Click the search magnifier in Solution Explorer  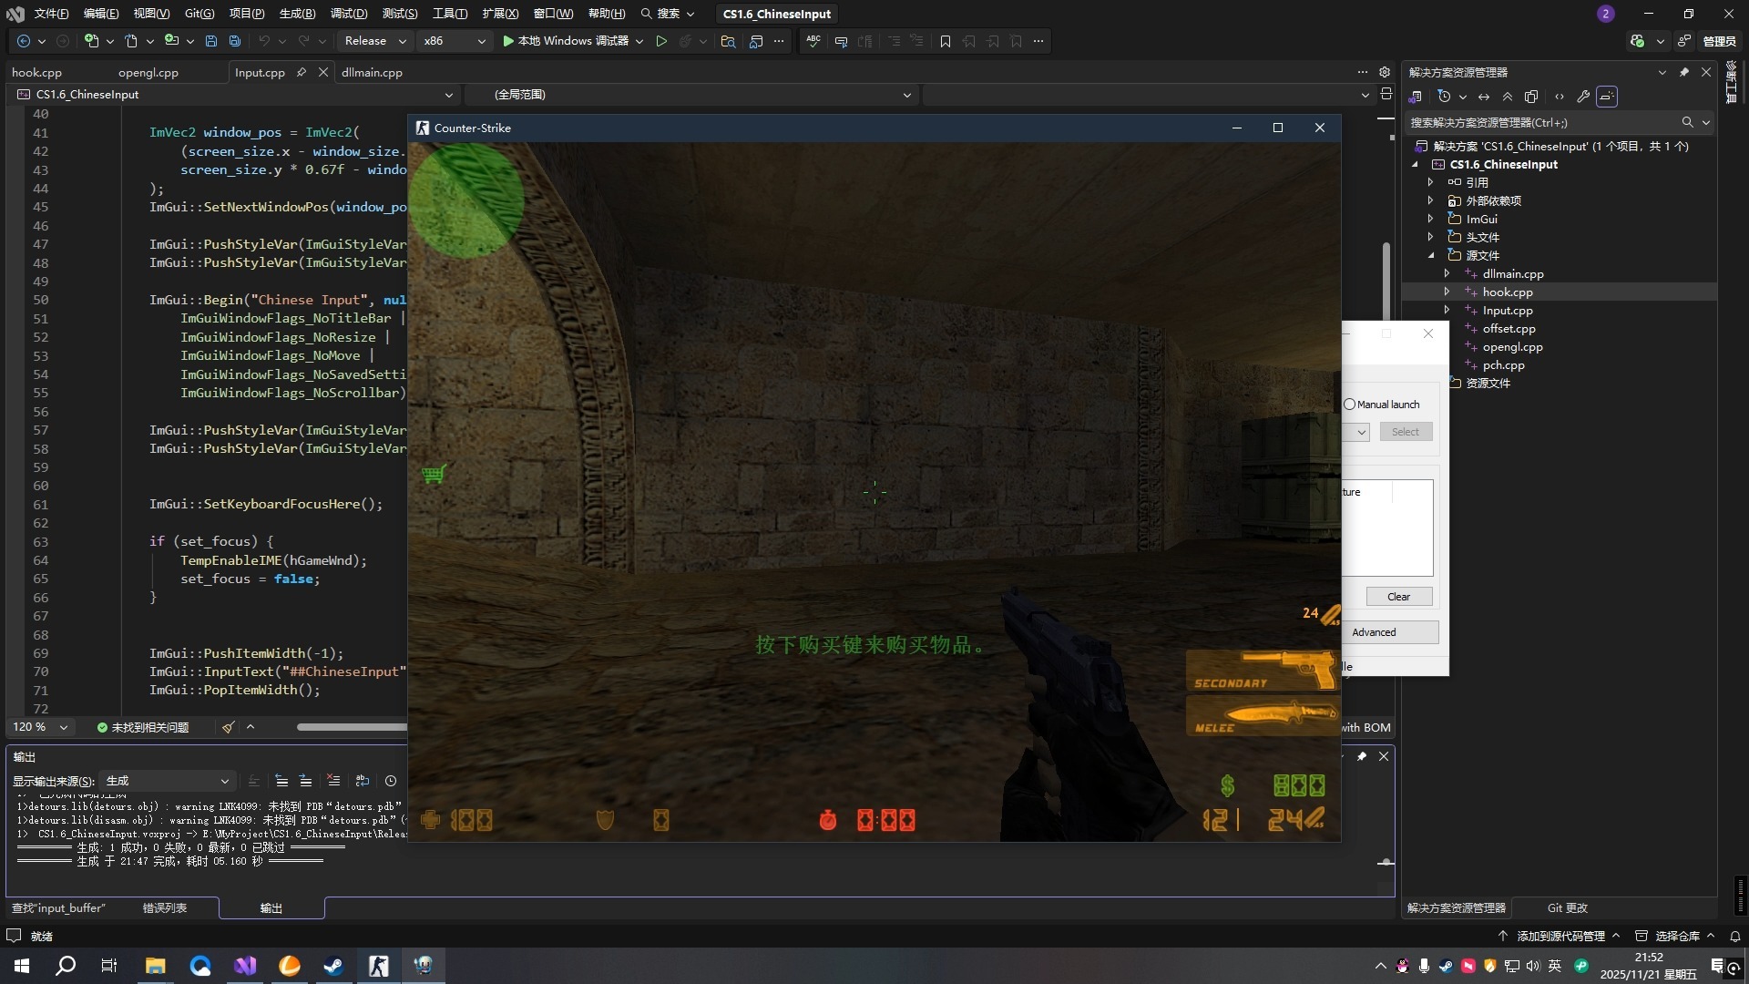(1687, 122)
